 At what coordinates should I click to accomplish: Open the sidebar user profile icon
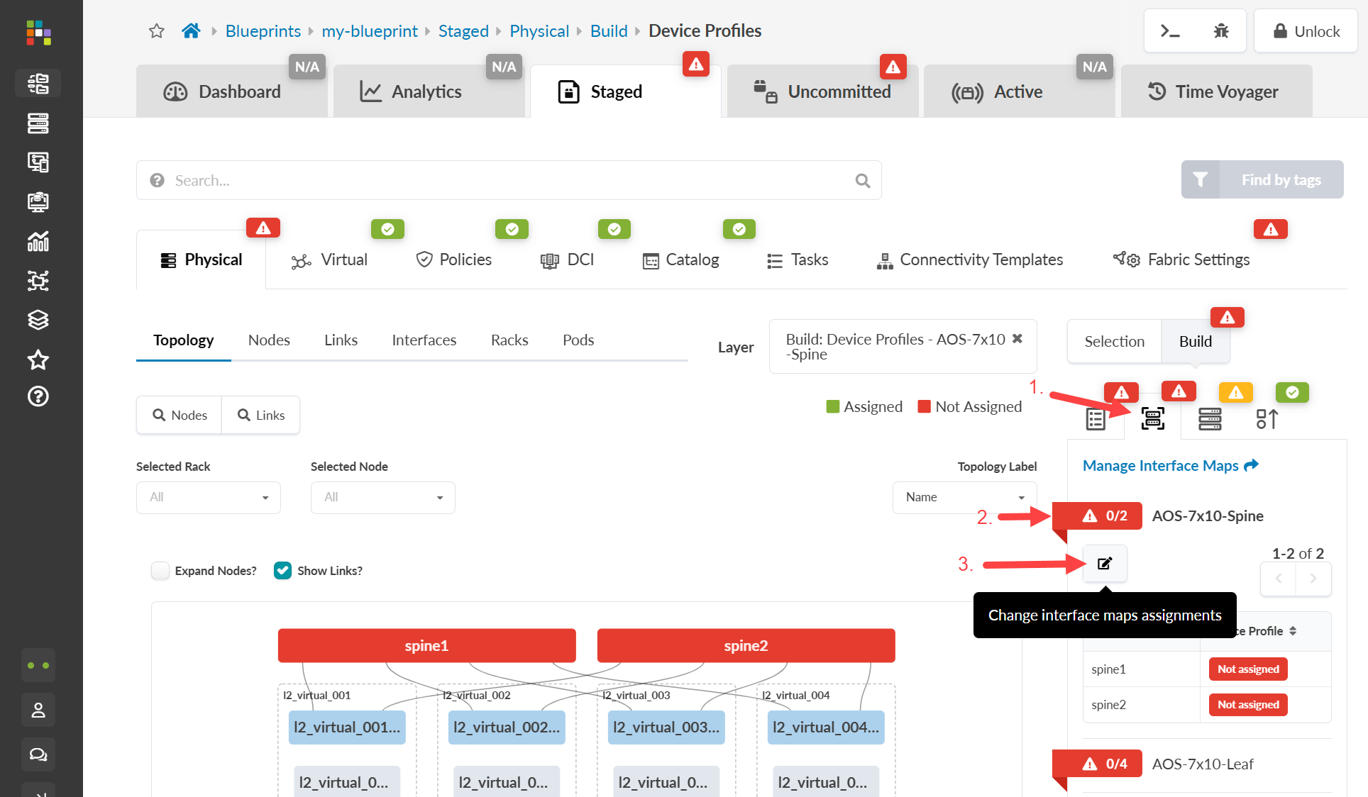(x=38, y=710)
